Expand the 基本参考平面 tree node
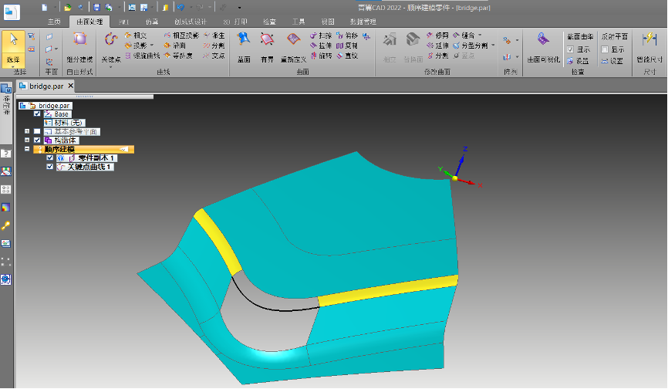668x389 pixels. pos(27,131)
